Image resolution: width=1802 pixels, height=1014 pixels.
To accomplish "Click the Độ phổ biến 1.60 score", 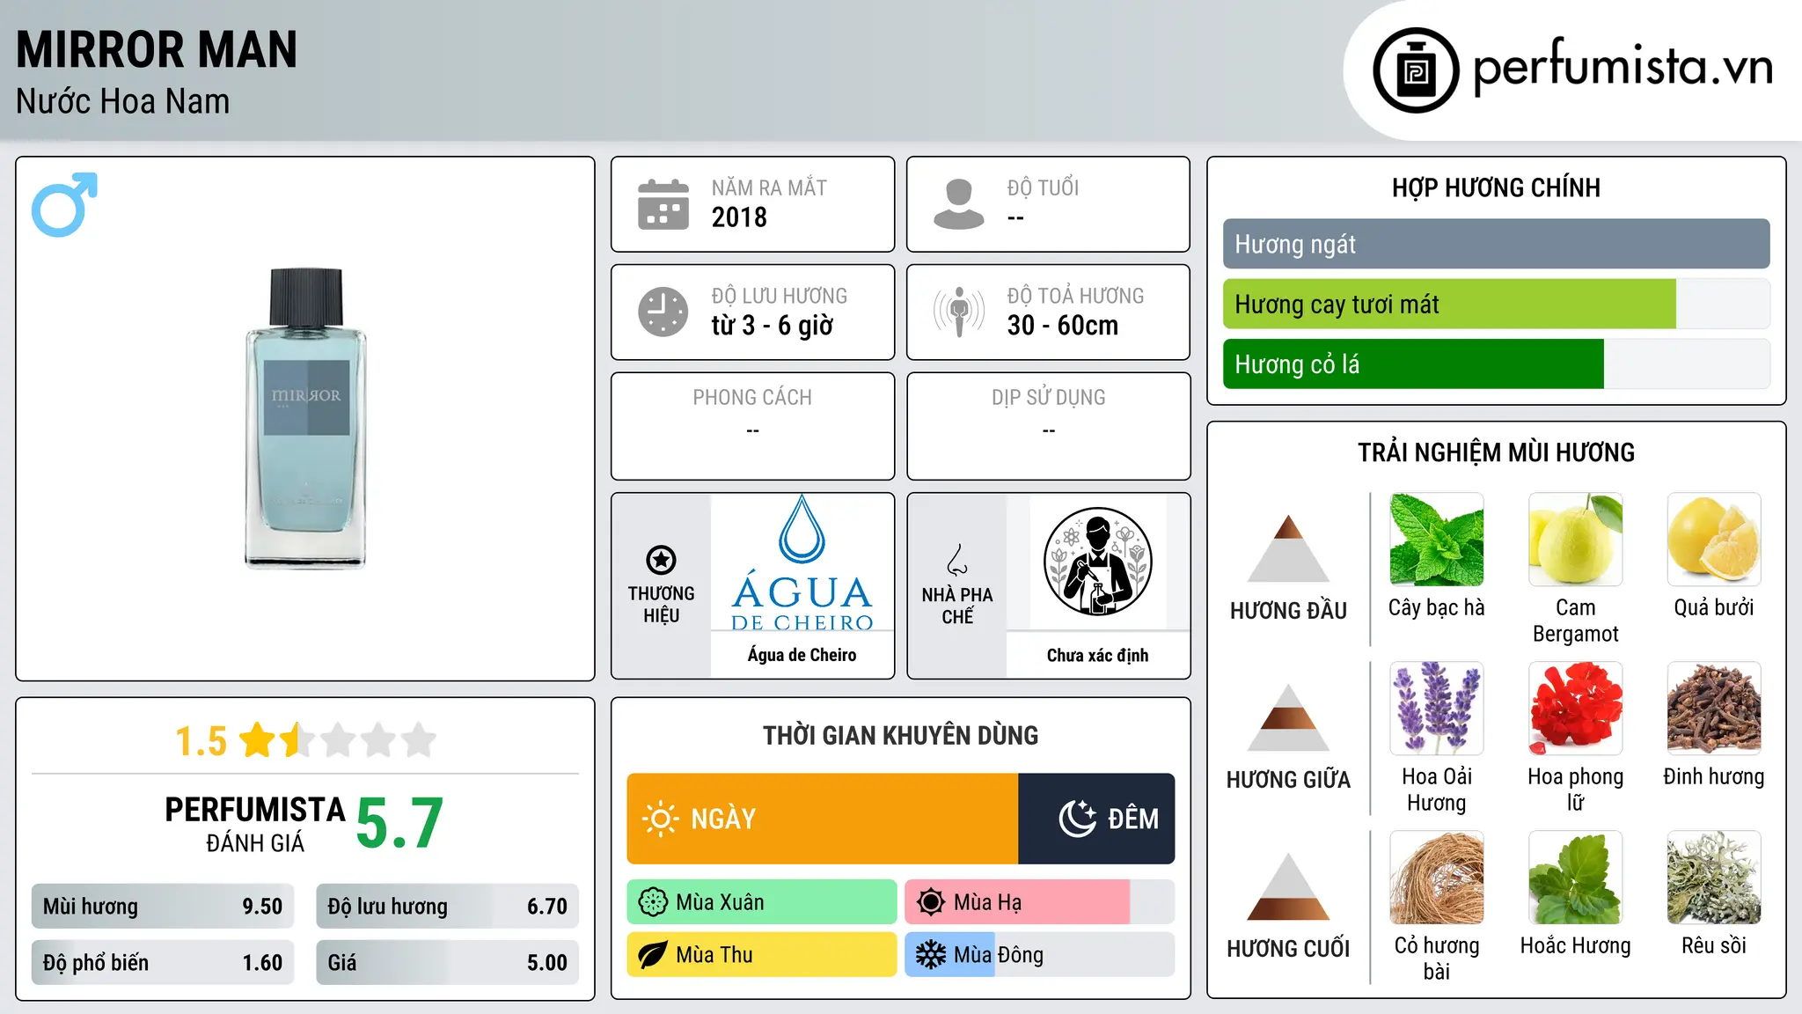I will pos(163,963).
